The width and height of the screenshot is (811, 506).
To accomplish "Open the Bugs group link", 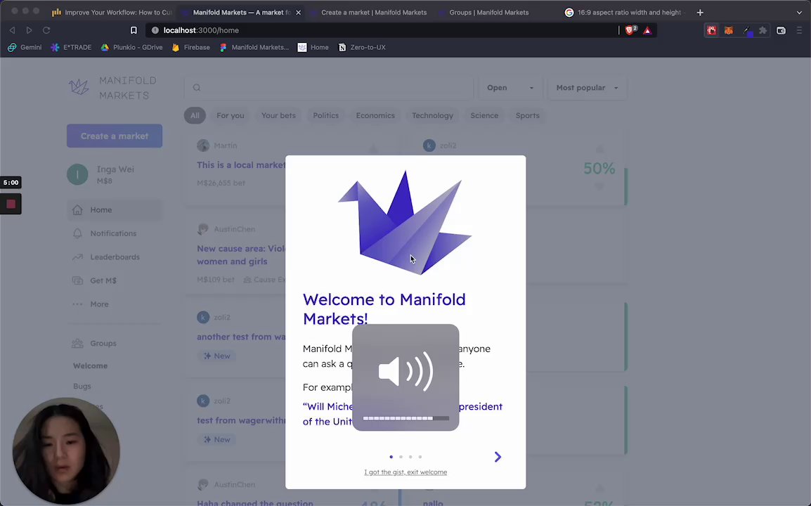I will [x=82, y=386].
